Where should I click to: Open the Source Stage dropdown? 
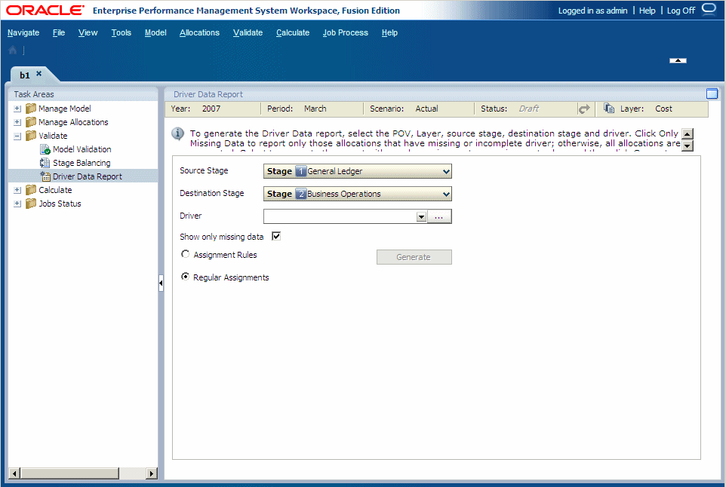click(445, 171)
